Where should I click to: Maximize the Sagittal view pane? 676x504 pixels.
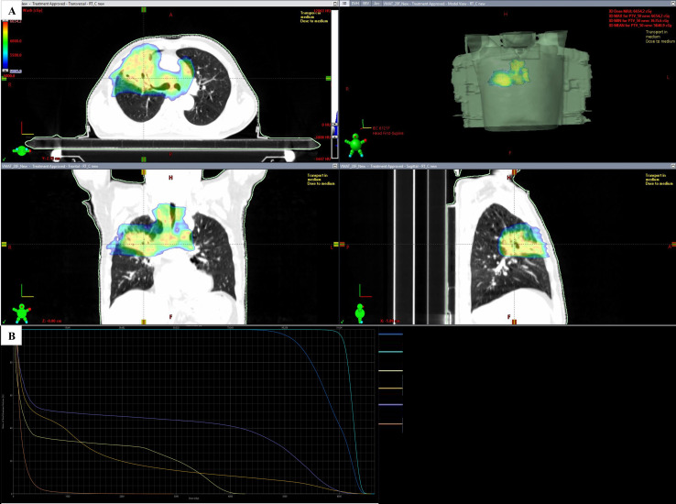pos(673,166)
